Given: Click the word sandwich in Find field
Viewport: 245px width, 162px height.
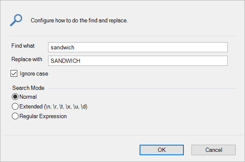Looking at the screenshot, I should click(62, 47).
